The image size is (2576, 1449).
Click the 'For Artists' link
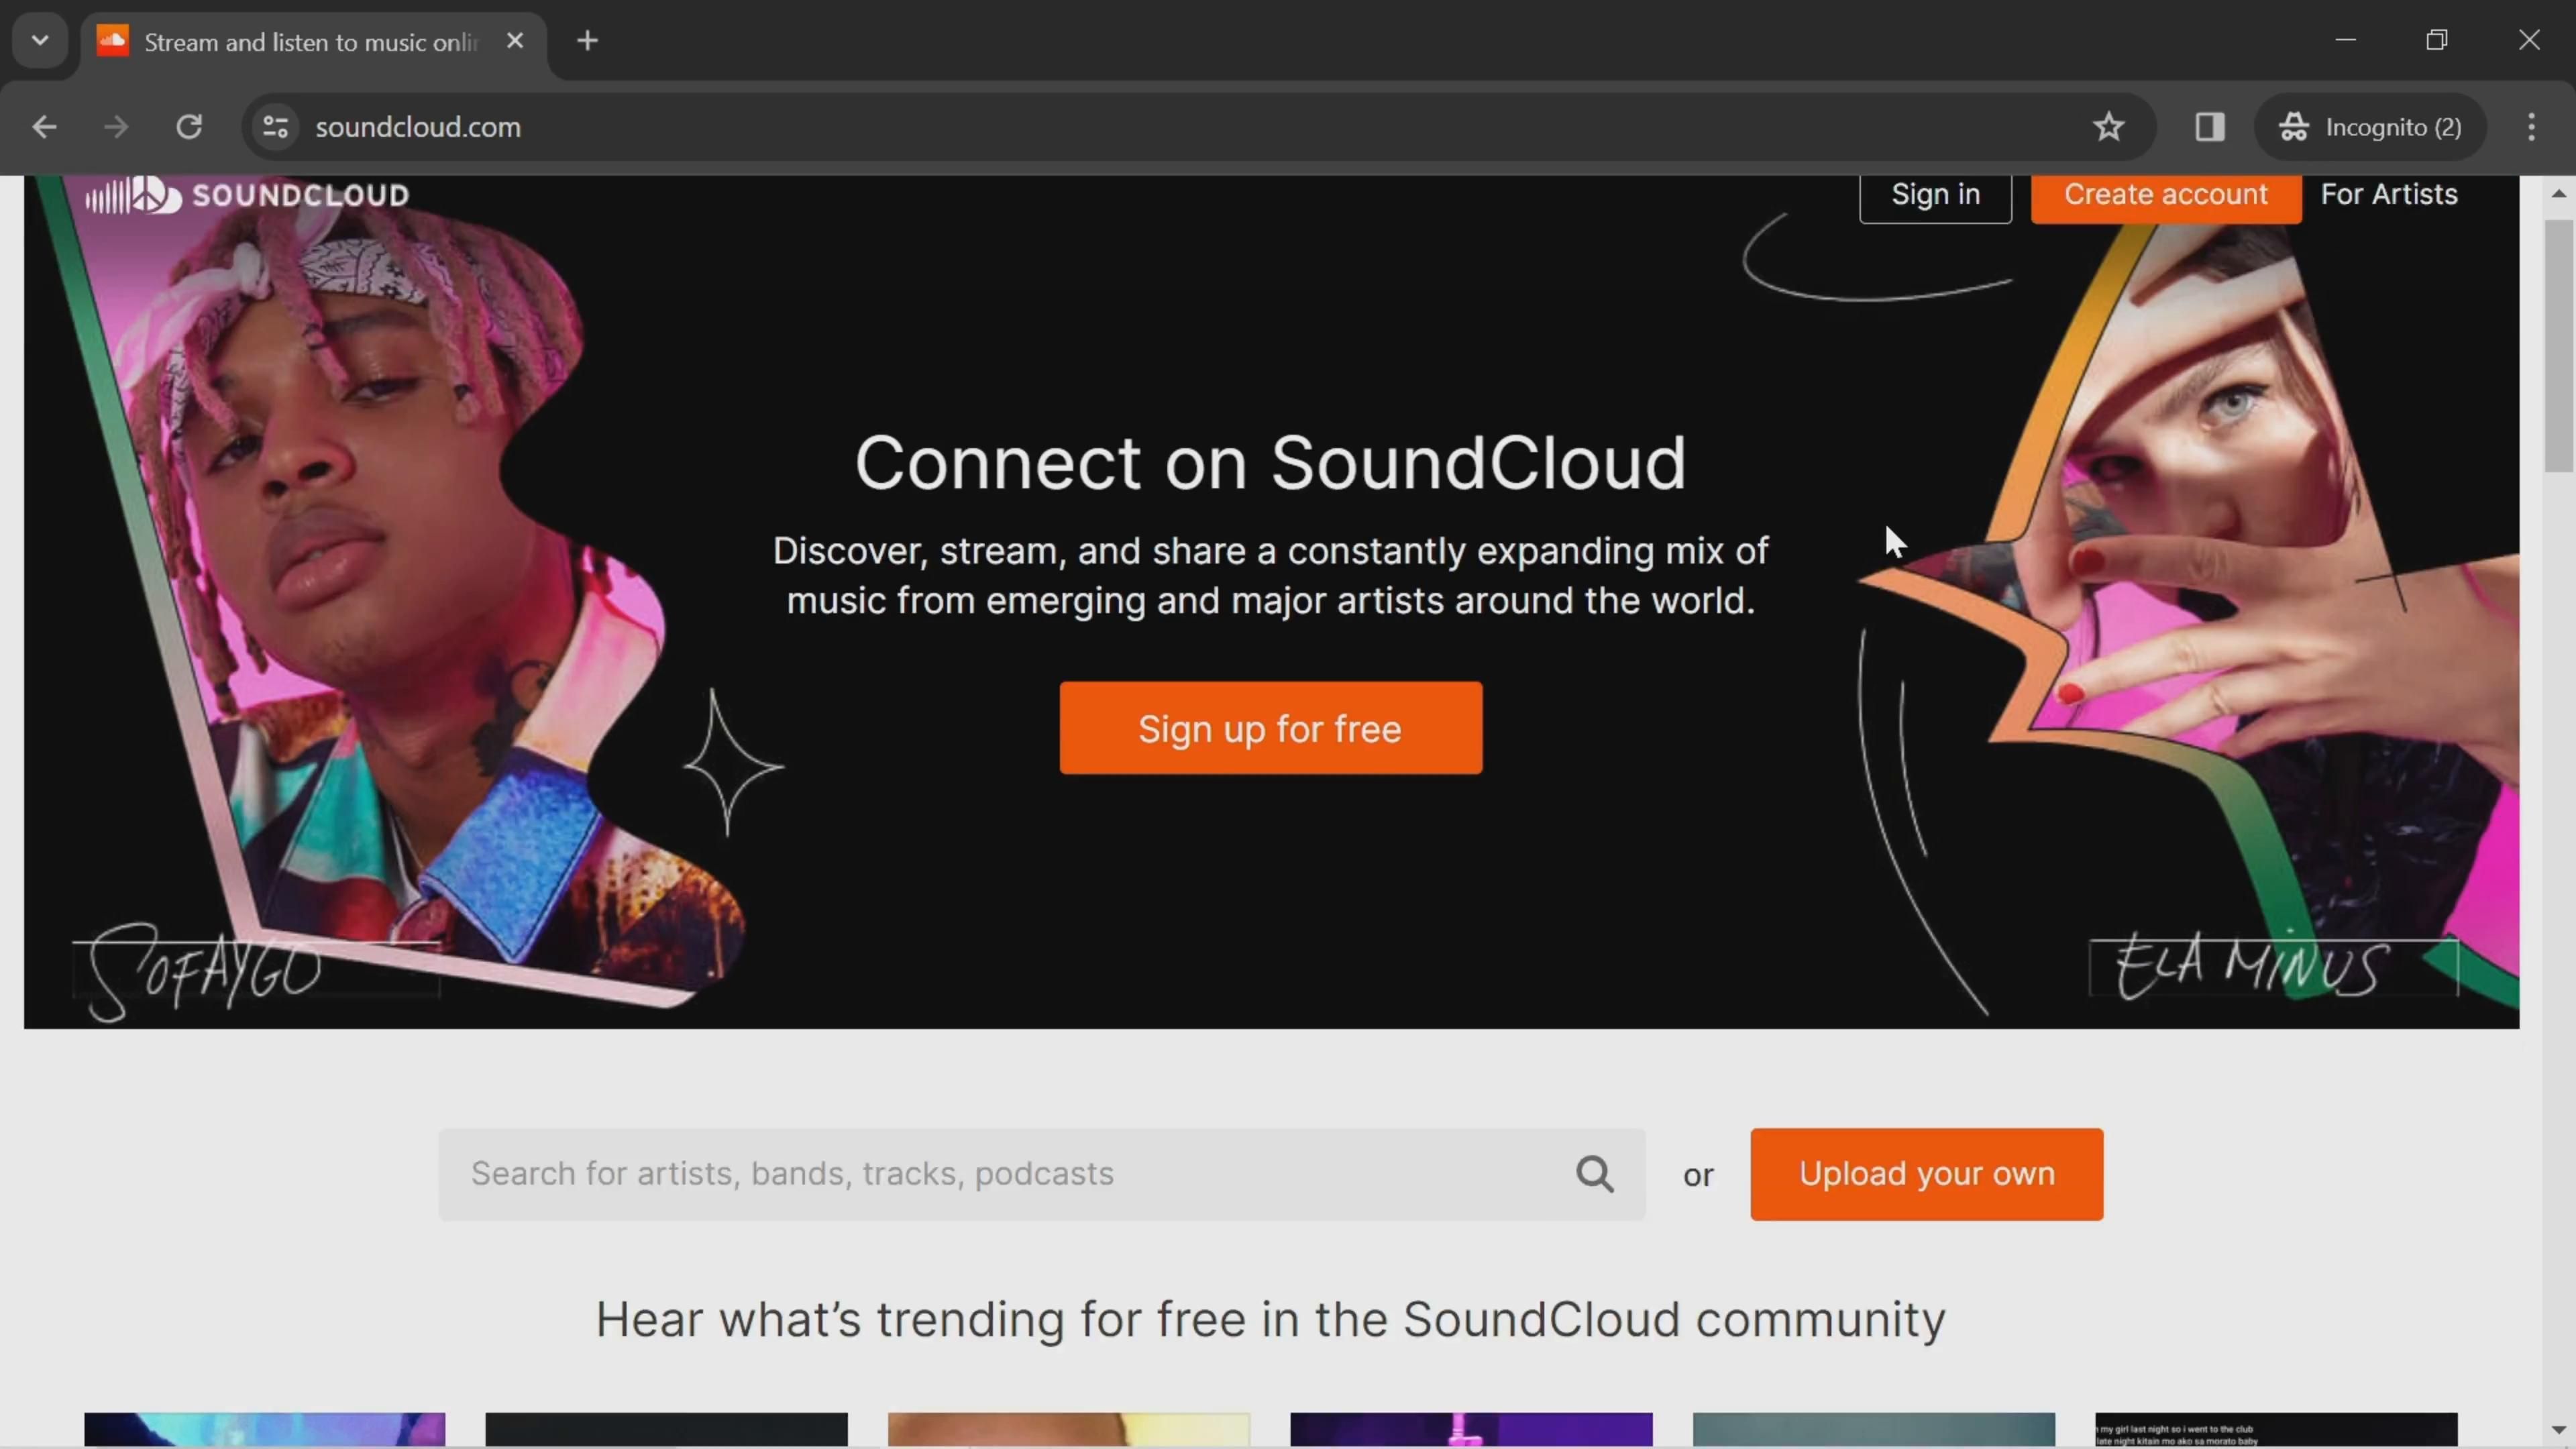tap(2390, 193)
